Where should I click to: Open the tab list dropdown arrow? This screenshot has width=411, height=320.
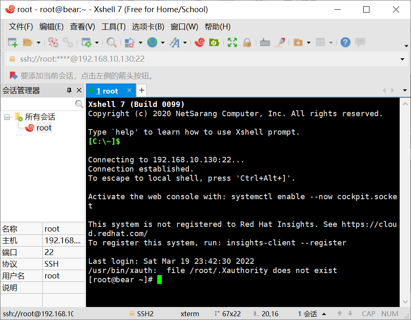tap(405, 91)
